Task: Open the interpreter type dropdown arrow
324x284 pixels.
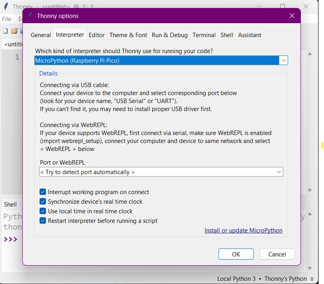Action: tap(284, 61)
